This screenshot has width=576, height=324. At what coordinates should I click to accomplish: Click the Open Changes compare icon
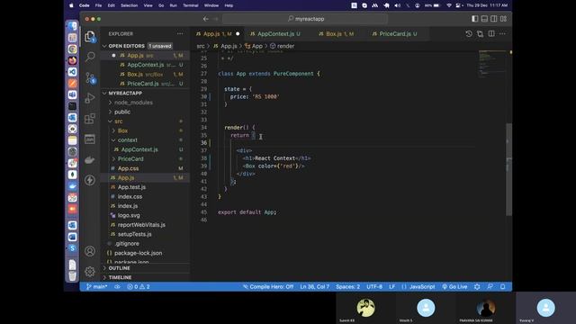(x=480, y=34)
